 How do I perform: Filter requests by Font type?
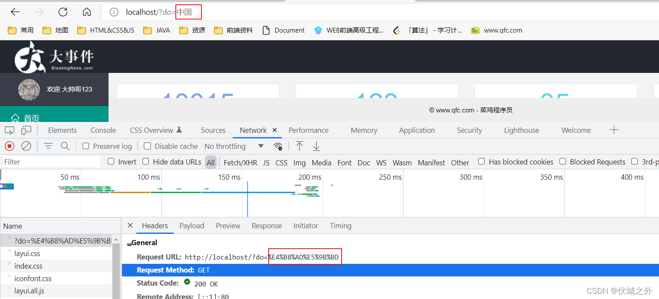[345, 163]
